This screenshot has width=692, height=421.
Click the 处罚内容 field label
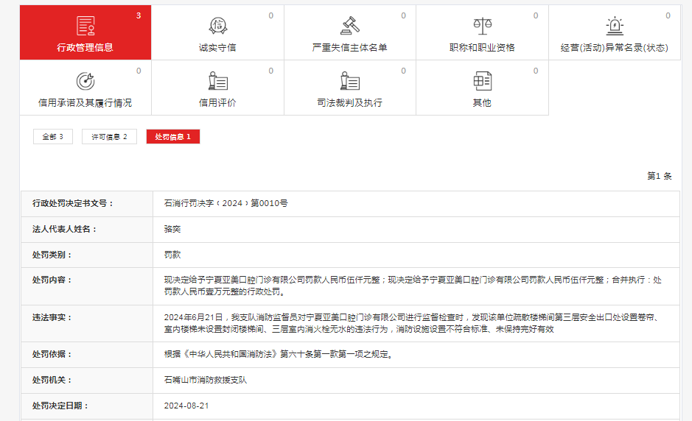(52, 280)
